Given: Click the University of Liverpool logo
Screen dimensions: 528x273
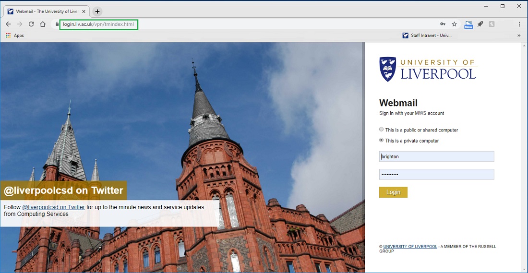Looking at the screenshot, I should [428, 69].
